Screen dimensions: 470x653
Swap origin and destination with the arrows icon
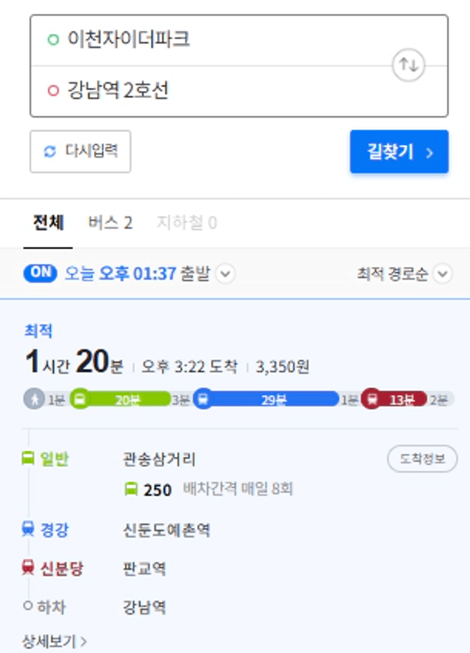click(409, 65)
